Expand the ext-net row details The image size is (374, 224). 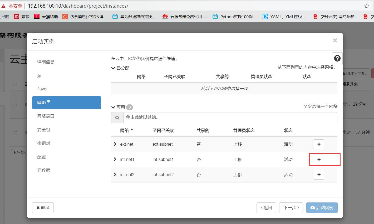click(x=115, y=144)
